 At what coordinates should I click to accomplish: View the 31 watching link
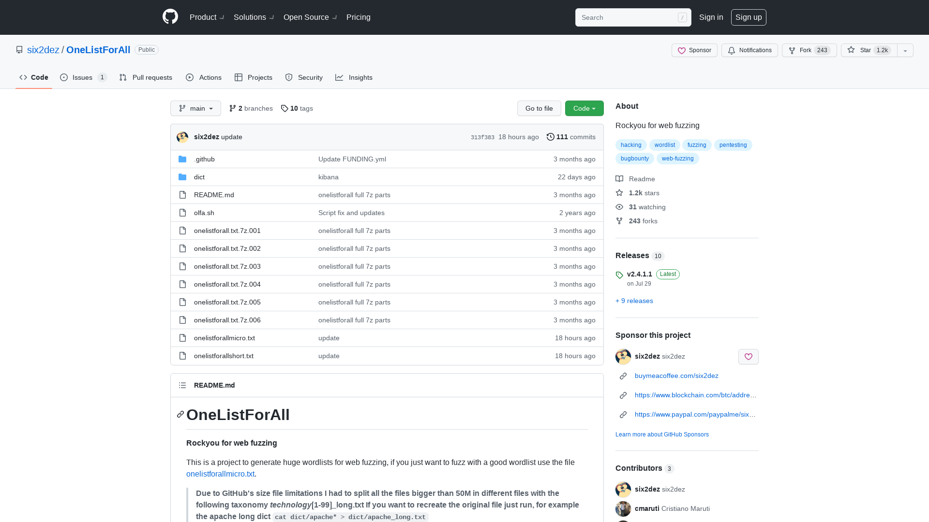(x=641, y=207)
